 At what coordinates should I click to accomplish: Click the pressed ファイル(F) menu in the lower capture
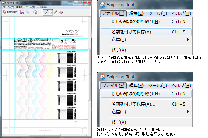pos(113,86)
